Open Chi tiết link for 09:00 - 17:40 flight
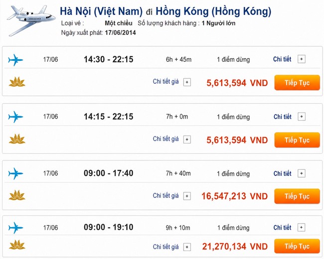 coord(282,173)
